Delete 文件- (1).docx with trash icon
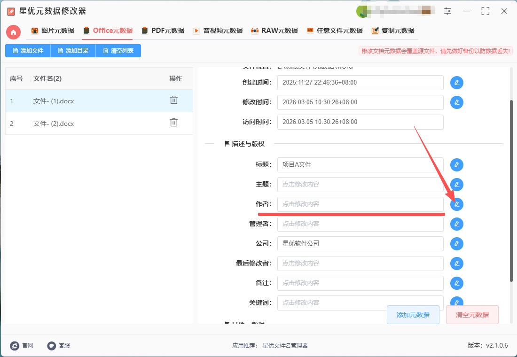 point(174,100)
